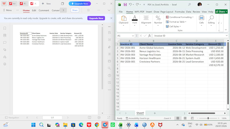230x129 pixels.
Task: Select the USD 8,570.50 total cell
Action: [216, 65]
